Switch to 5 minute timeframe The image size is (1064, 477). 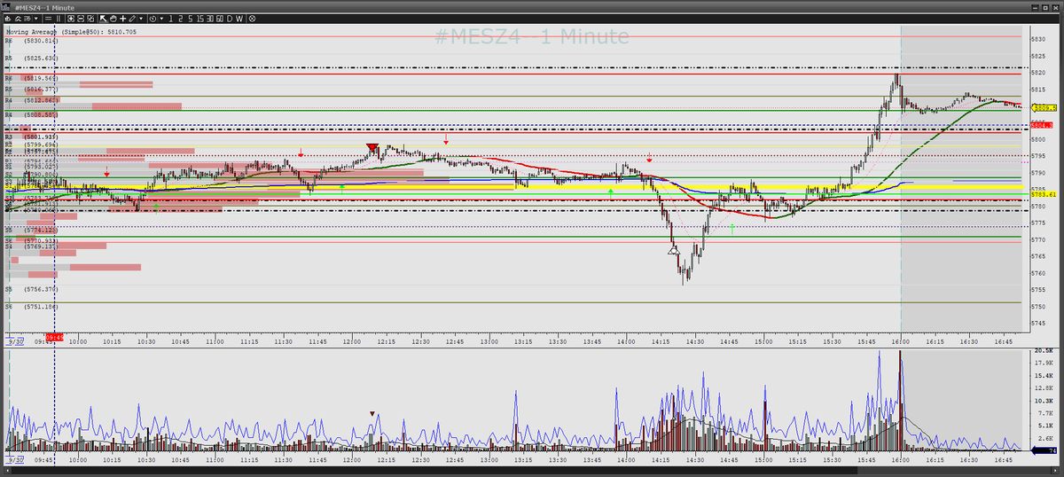(191, 19)
